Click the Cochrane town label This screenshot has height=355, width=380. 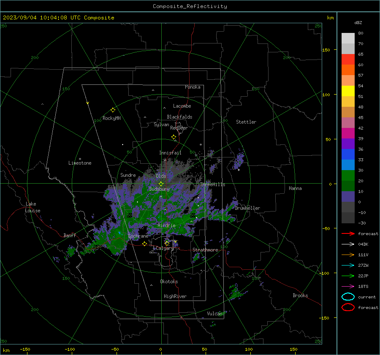pos(138,236)
